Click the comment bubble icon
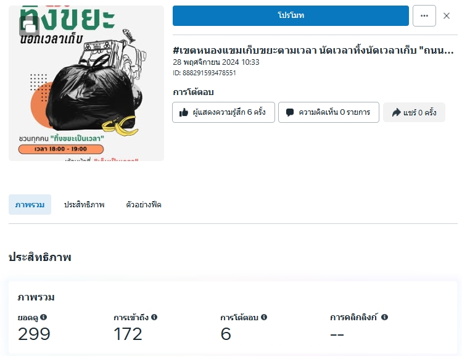The width and height of the screenshot is (462, 356). (x=290, y=112)
